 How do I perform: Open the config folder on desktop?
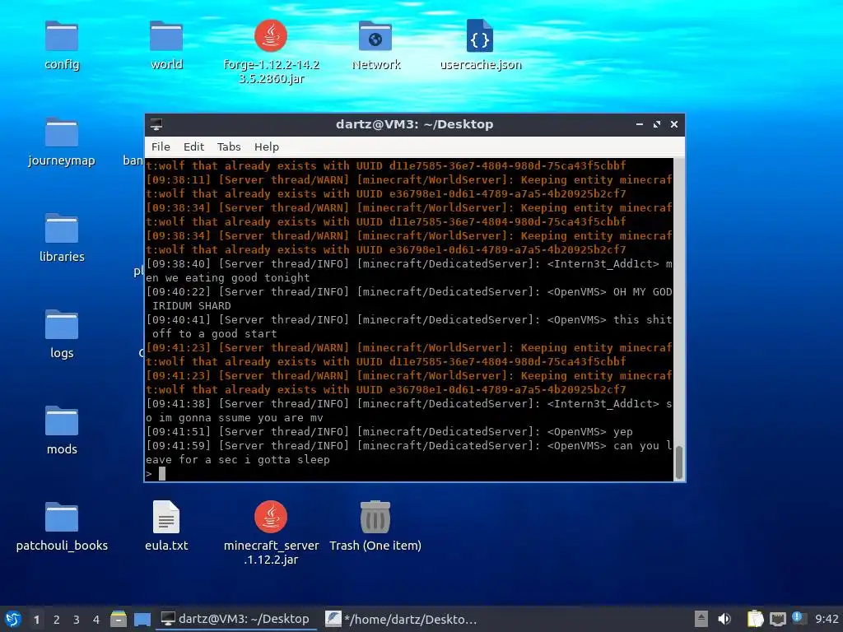(61, 36)
